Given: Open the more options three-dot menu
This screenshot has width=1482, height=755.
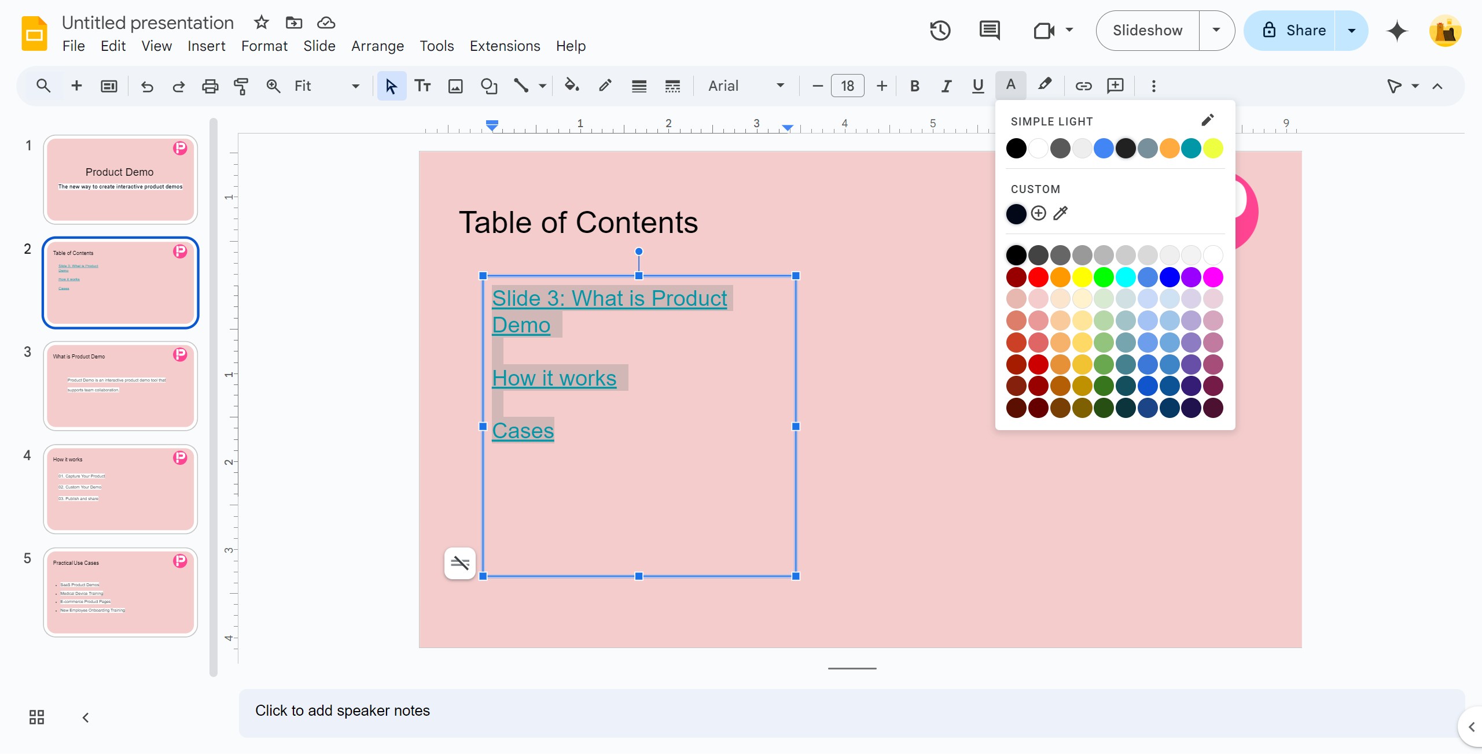Looking at the screenshot, I should (1154, 86).
